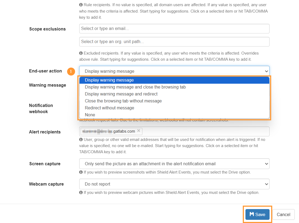Click the Cancel button
Screen dimensions: 299x223
[283, 214]
